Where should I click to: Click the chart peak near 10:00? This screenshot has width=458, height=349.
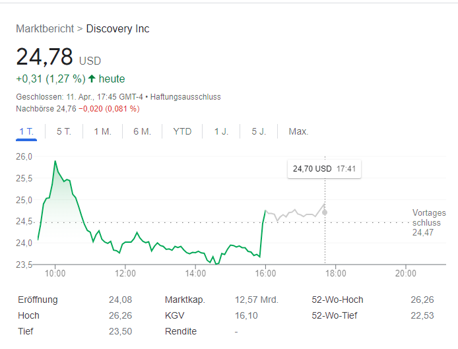pos(55,161)
